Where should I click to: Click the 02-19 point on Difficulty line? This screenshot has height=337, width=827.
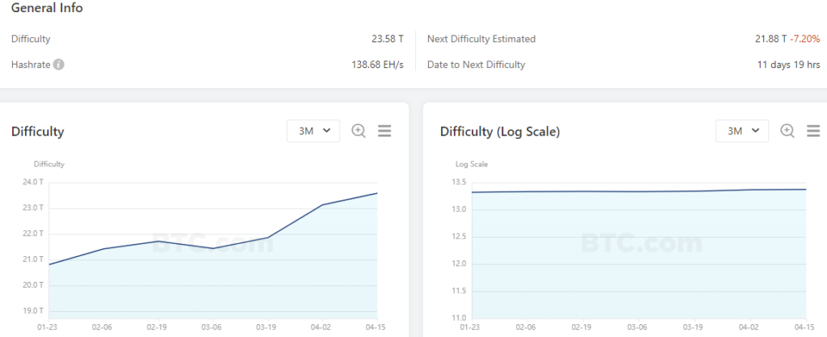(x=159, y=241)
